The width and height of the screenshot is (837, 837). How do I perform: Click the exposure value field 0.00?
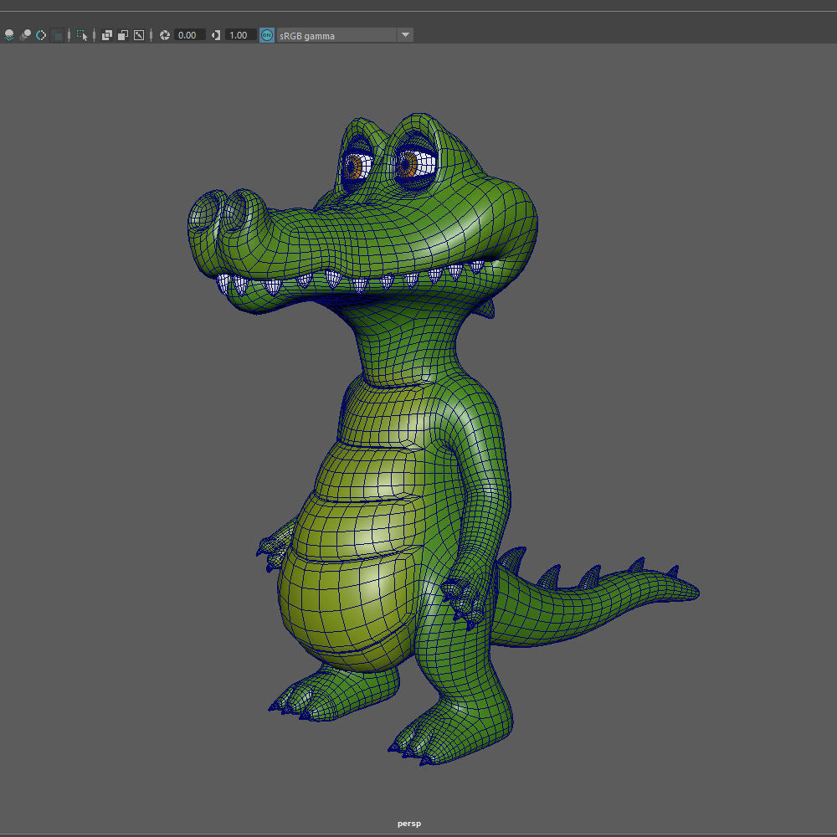189,35
